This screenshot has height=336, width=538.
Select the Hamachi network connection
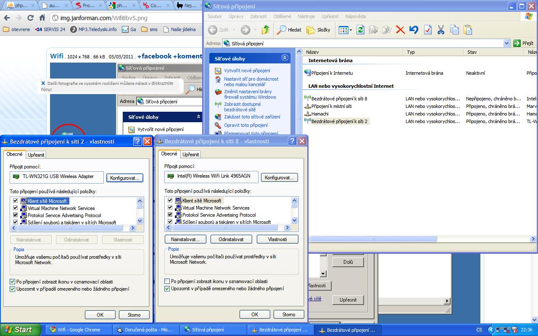coord(319,114)
